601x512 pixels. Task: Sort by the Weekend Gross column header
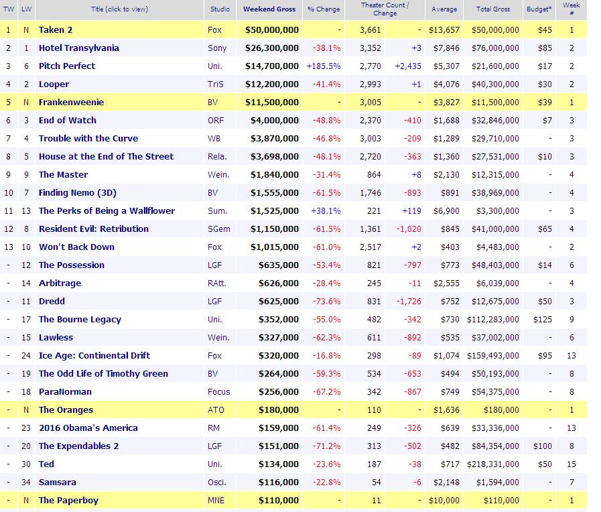(269, 9)
